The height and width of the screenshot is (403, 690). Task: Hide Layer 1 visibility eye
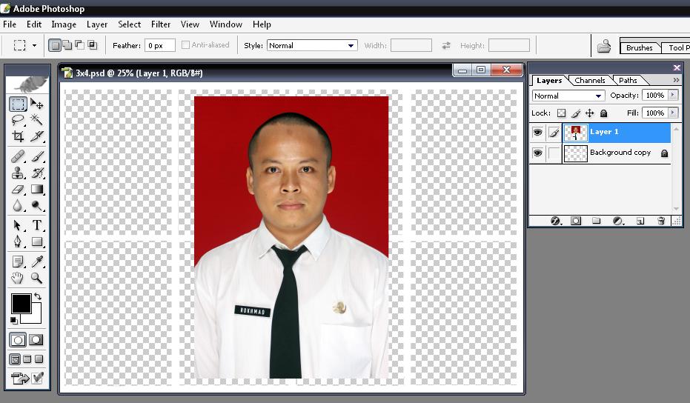pyautogui.click(x=537, y=133)
